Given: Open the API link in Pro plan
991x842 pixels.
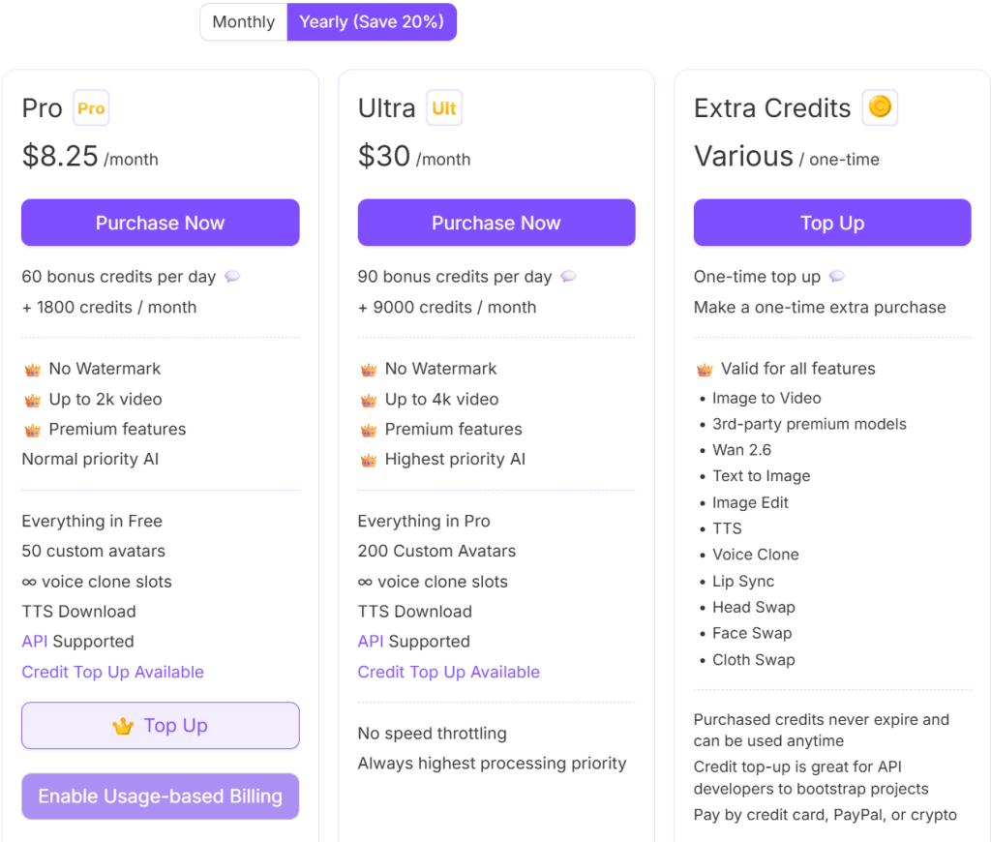Looking at the screenshot, I should tap(34, 642).
